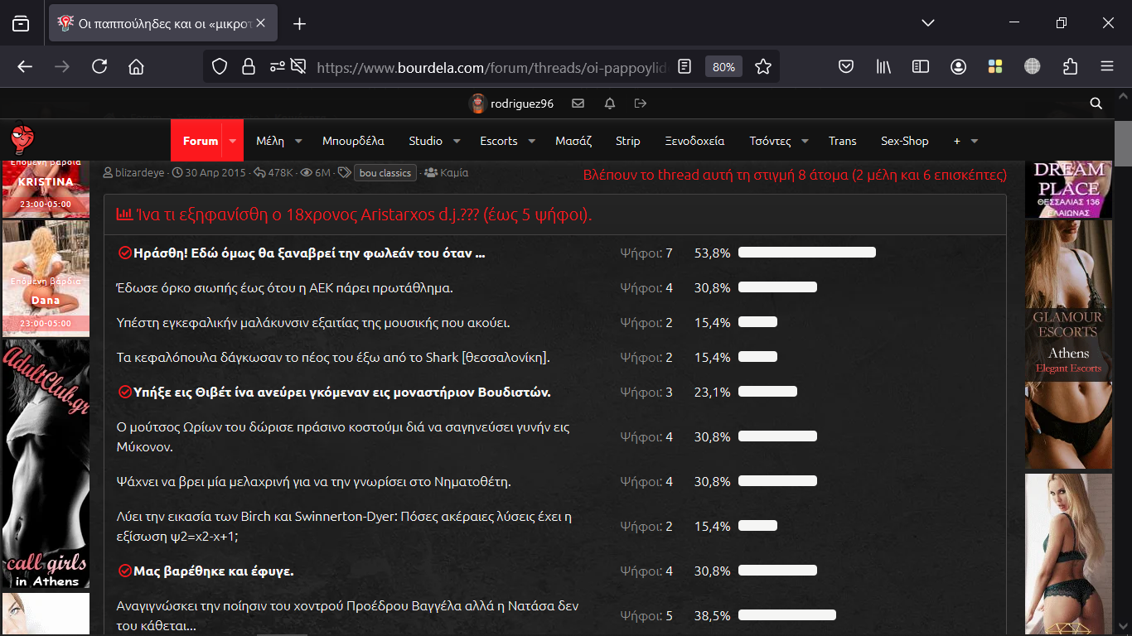Show site security padlock info
The height and width of the screenshot is (636, 1132).
tap(248, 66)
